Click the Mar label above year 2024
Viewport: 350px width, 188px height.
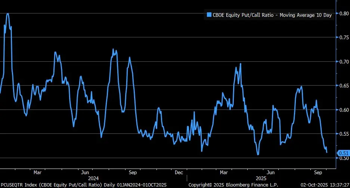37,172
